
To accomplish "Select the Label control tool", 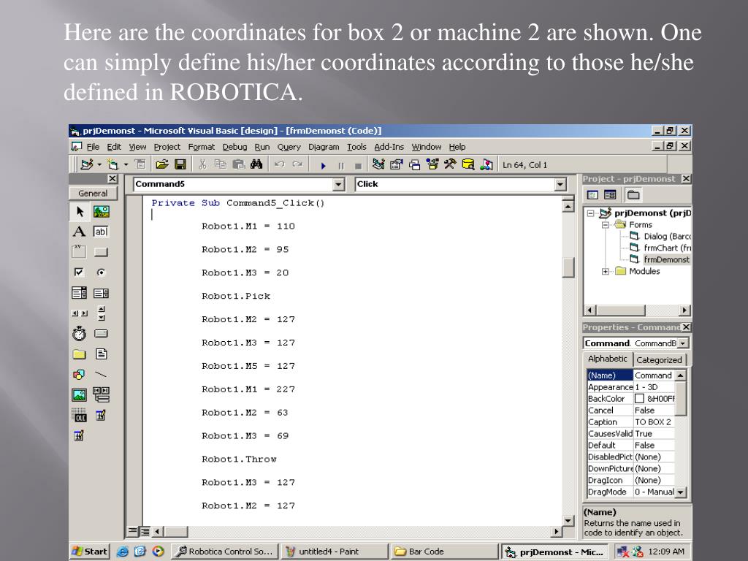I will pos(79,232).
